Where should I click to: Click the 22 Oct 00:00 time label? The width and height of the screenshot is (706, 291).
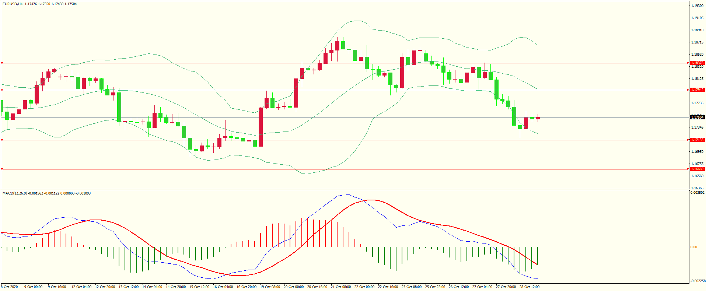click(x=364, y=287)
